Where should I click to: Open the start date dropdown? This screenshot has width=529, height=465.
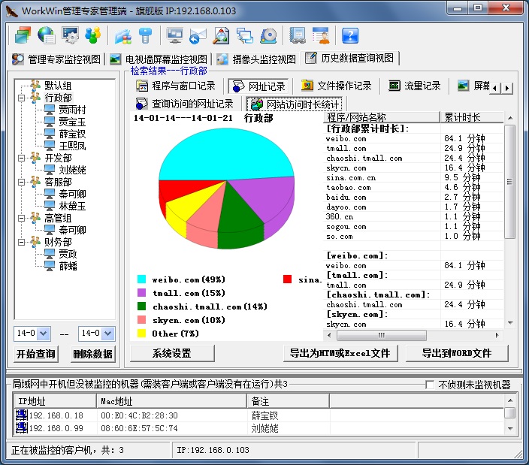click(x=43, y=334)
